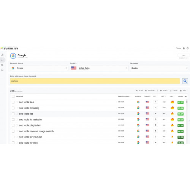Click the Delete toolbar item

(x=164, y=90)
